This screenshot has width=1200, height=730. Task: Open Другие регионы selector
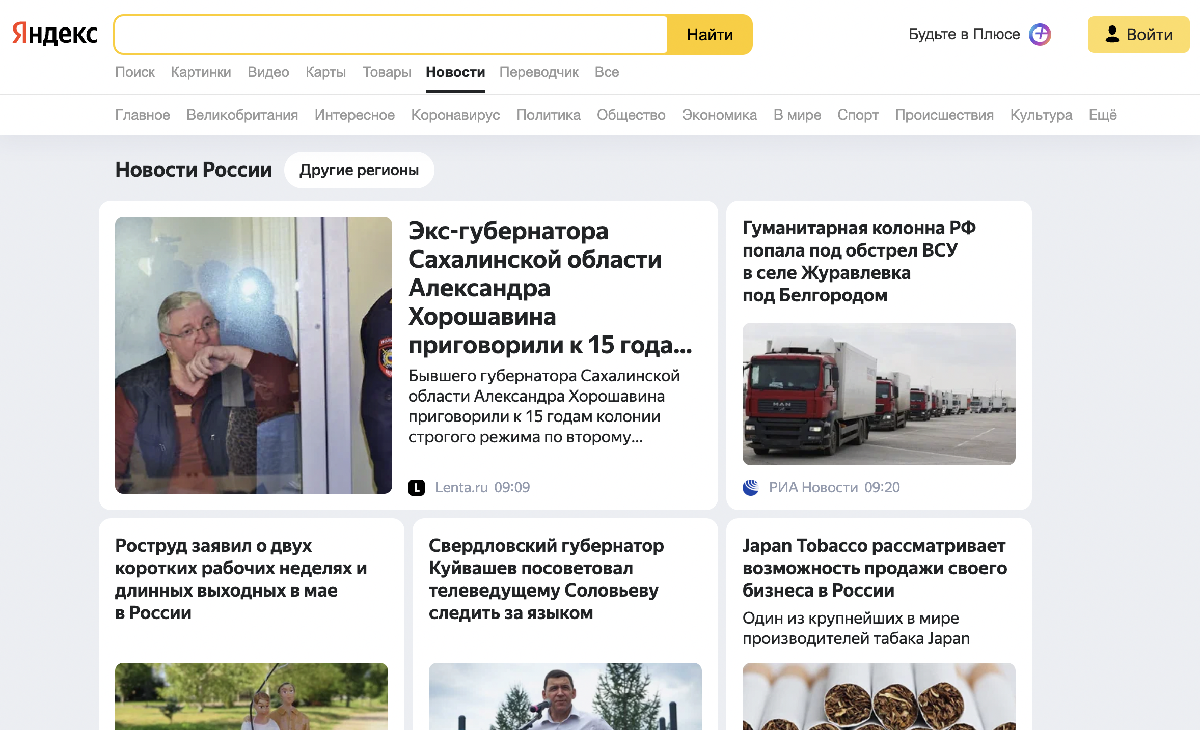[359, 170]
